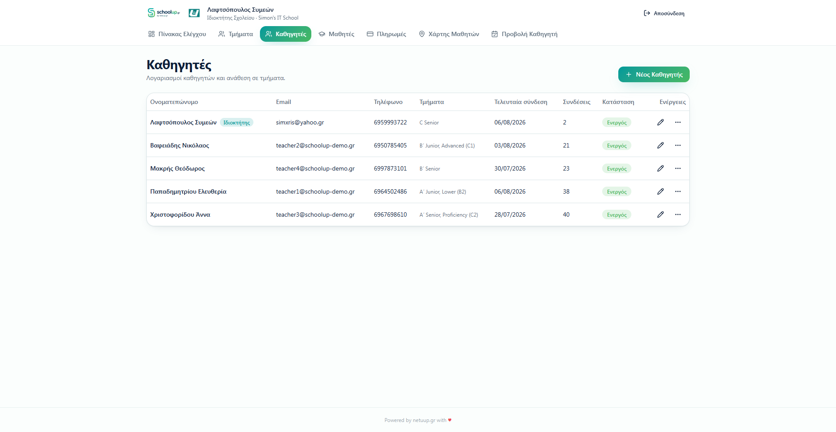This screenshot has height=432, width=836.
Task: Open more actions for Παπαδημητρίου Ελευθερία
Action: [678, 191]
